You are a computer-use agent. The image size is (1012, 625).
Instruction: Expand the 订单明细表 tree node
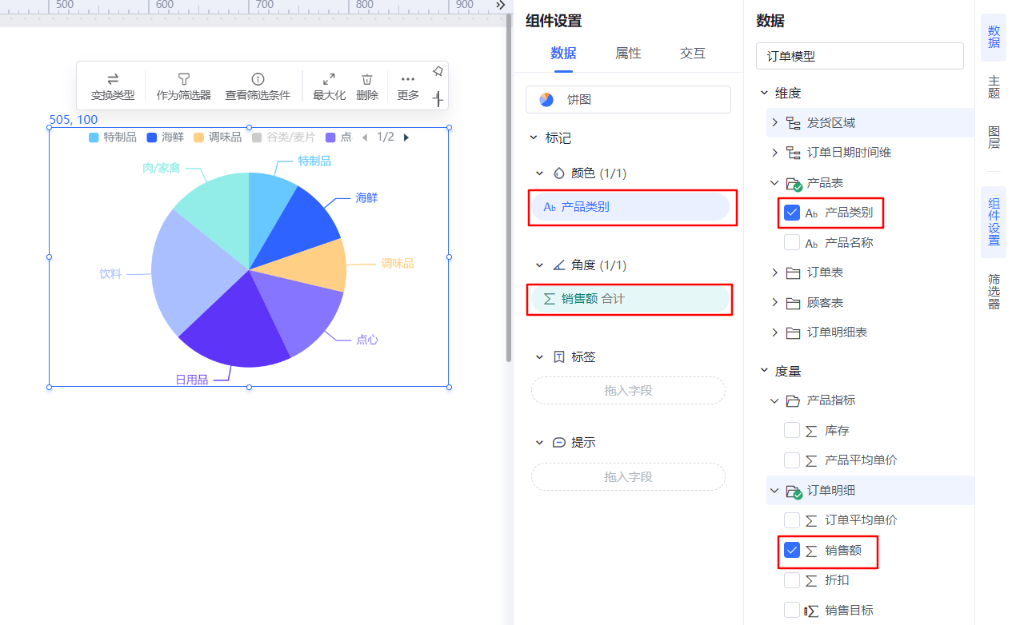tap(774, 332)
